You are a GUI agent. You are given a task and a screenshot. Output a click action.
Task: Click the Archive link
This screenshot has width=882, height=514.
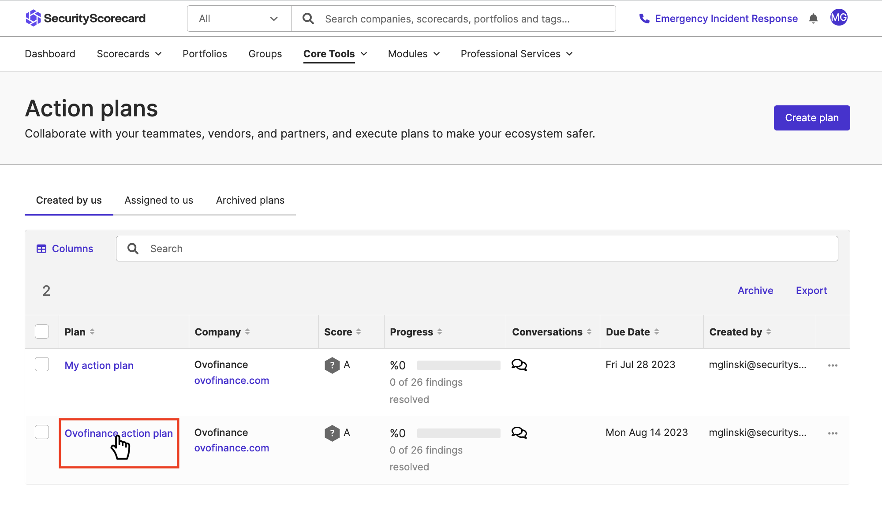[x=755, y=291]
